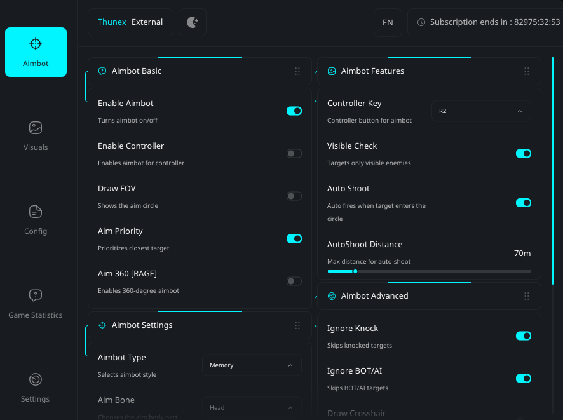This screenshot has height=420, width=563.
Task: Toggle Aim 360 [RAGE] mode on
Action: coord(294,281)
